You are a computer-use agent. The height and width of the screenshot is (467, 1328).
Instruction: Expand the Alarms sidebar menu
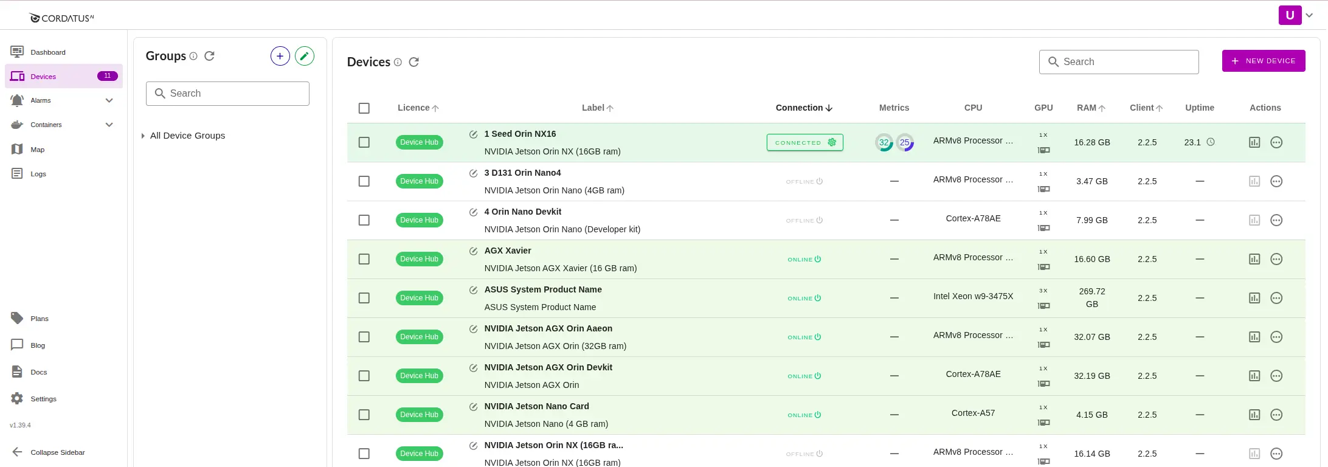[109, 100]
